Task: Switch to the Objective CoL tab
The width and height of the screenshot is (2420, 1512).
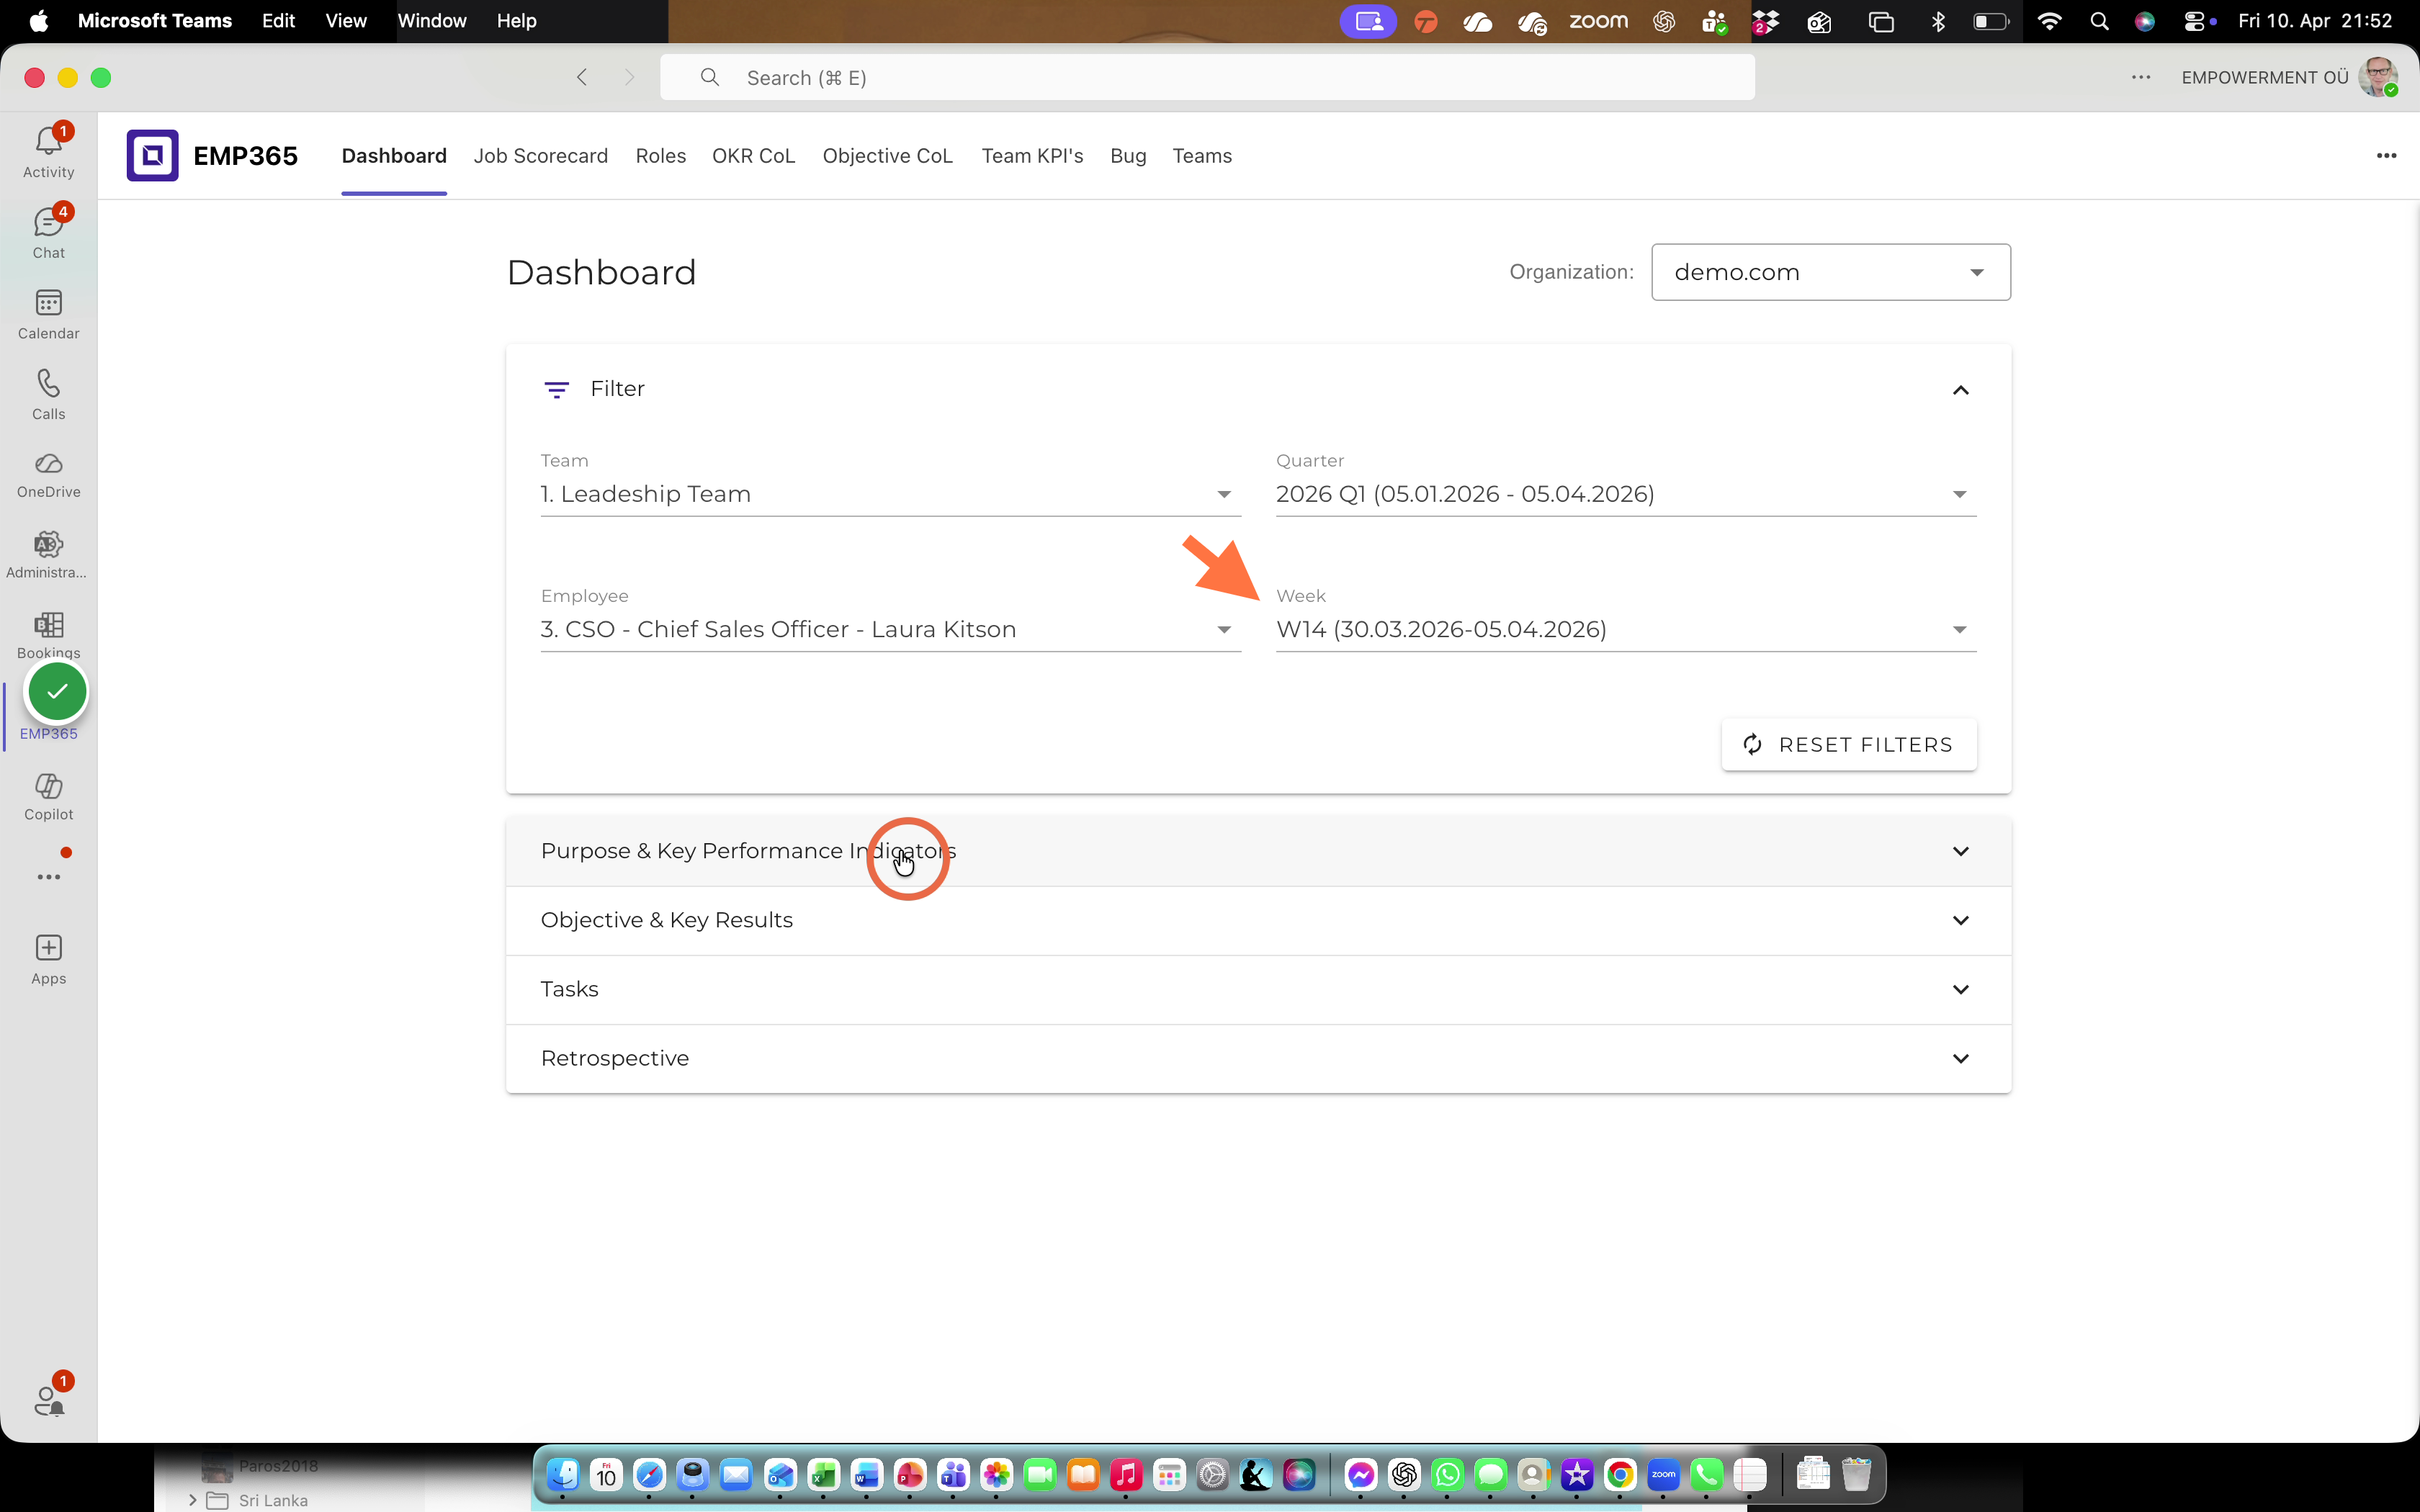Action: (x=887, y=156)
